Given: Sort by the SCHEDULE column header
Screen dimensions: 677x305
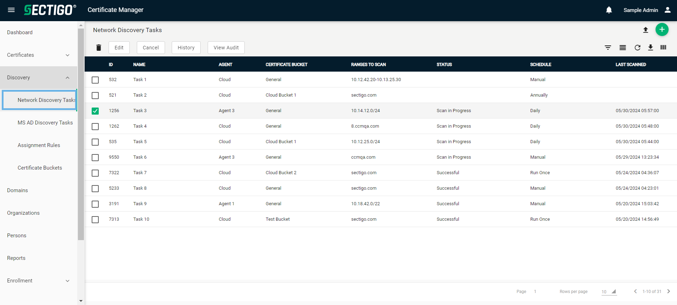Looking at the screenshot, I should click(x=541, y=65).
